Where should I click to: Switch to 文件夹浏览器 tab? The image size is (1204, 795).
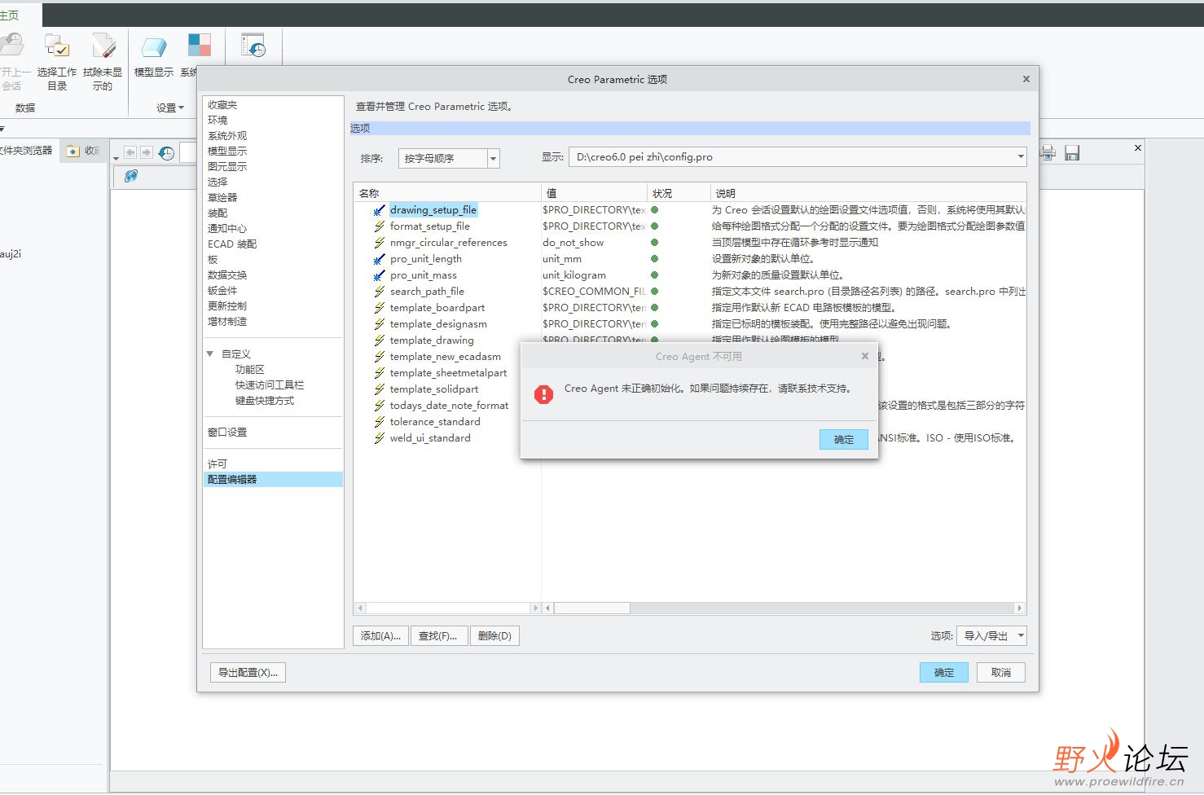[26, 151]
